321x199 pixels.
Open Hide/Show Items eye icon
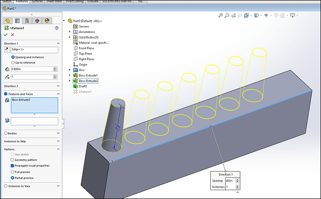coord(266,15)
